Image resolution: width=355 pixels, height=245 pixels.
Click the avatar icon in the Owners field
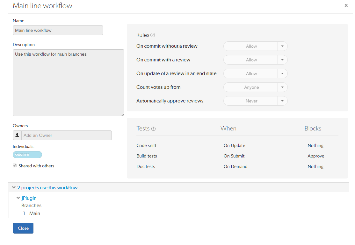[17, 135]
